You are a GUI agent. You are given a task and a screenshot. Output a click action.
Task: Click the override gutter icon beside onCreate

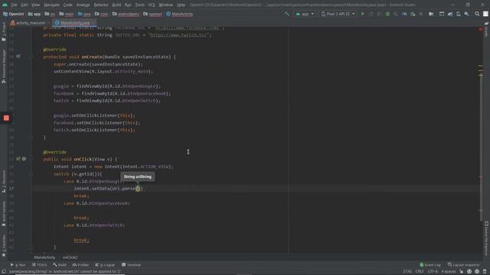tap(18, 57)
